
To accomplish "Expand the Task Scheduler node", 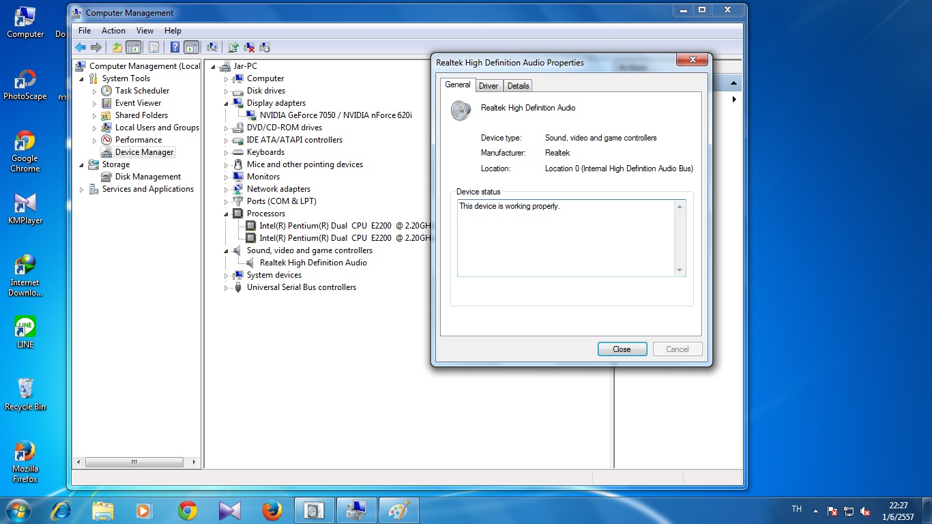I will [94, 91].
